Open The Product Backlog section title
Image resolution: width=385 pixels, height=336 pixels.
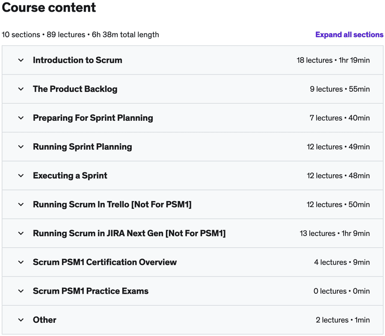click(x=75, y=89)
